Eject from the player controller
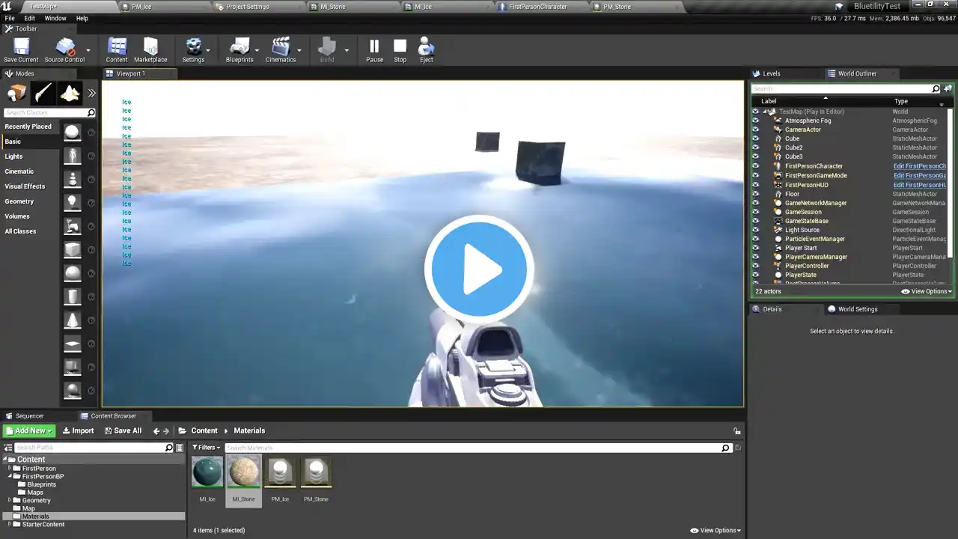 426,50
